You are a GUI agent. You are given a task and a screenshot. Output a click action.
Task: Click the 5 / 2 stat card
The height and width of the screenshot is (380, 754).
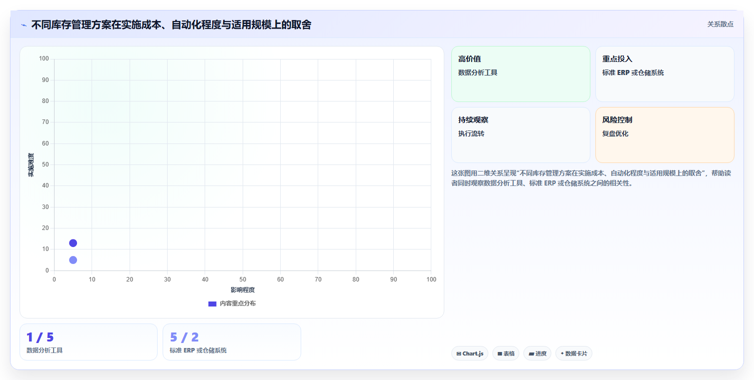click(x=232, y=342)
